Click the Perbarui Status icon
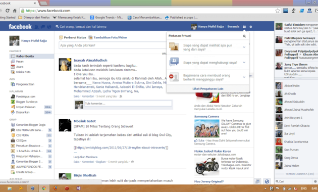Image resolution: width=318 pixels, height=192 pixels. click(61, 37)
